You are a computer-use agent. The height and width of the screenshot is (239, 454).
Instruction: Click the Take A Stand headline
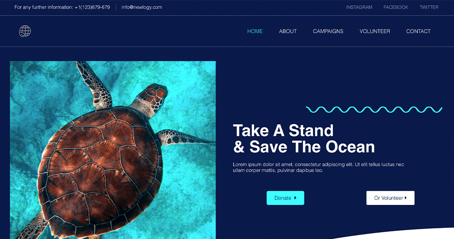pyautogui.click(x=304, y=139)
